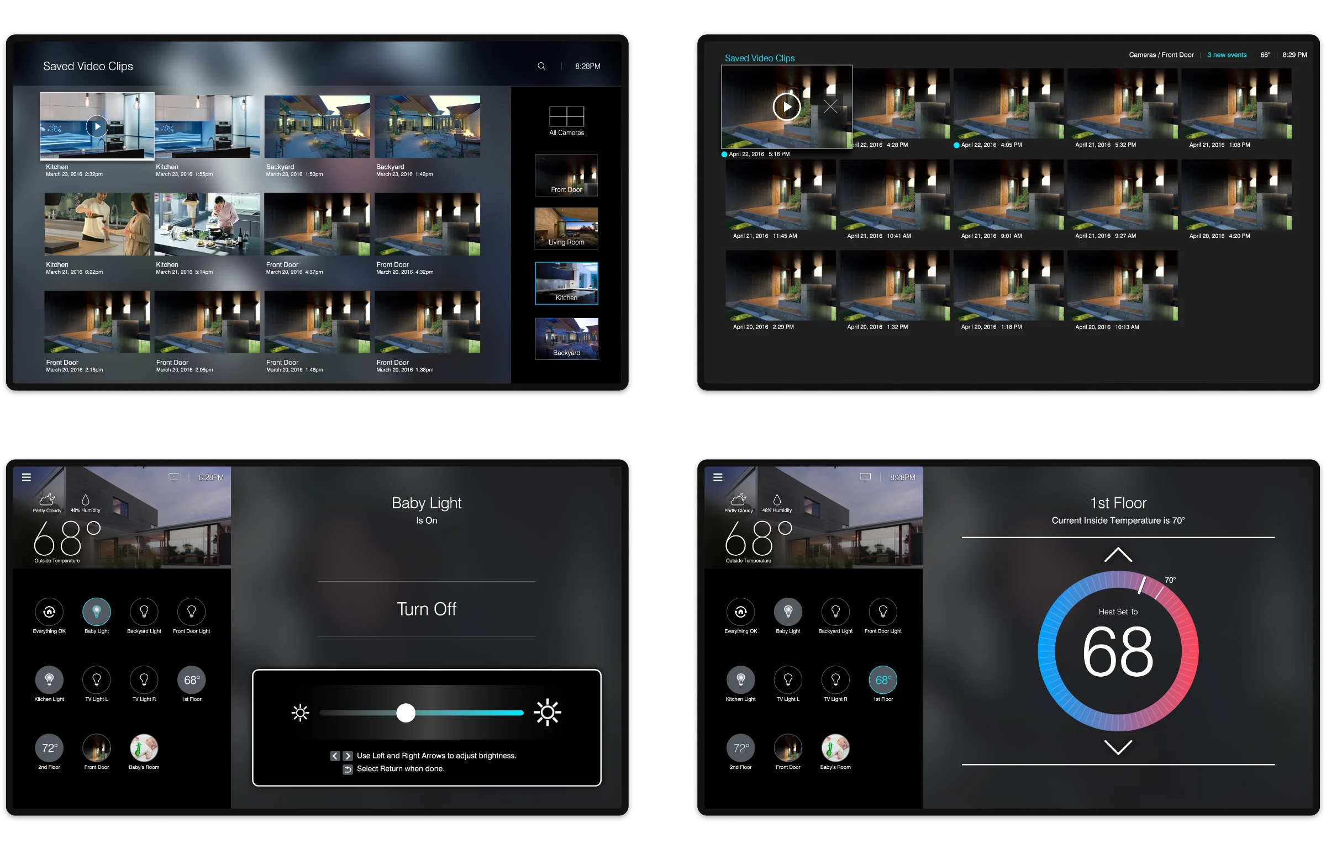Click the search magnifier icon in Saved Video Clips
Image resolution: width=1326 pixels, height=850 pixels.
(541, 66)
